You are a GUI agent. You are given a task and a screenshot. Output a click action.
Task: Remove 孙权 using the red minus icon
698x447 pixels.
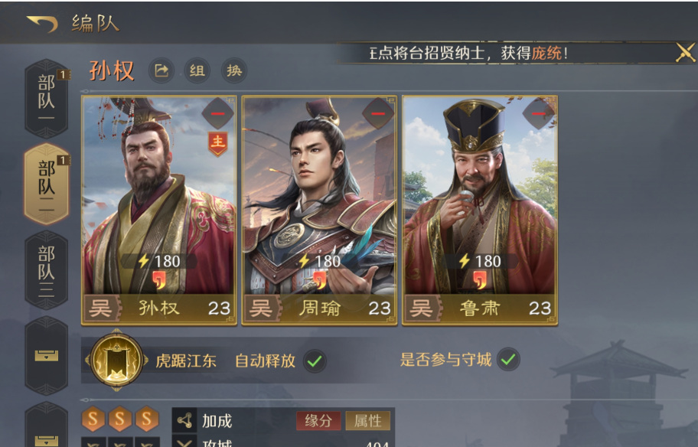coord(217,113)
